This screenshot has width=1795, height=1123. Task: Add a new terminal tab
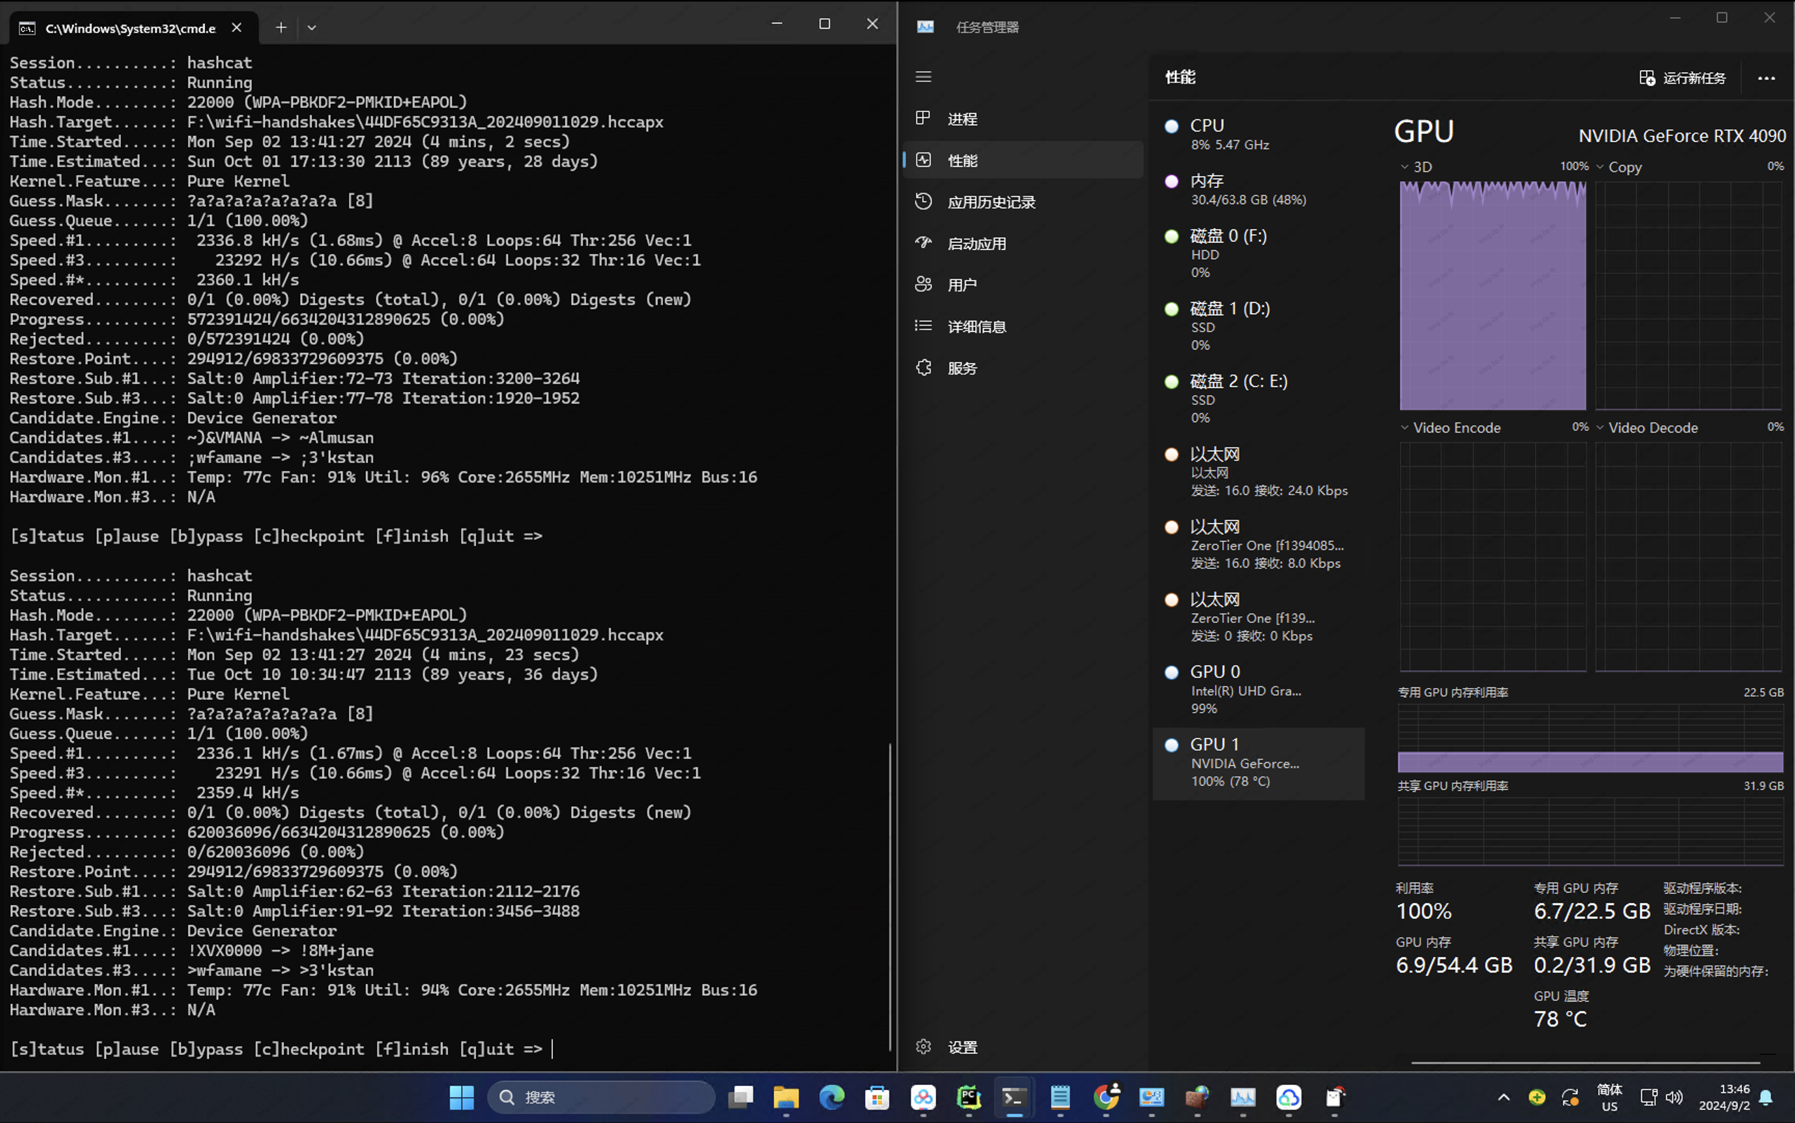(280, 28)
